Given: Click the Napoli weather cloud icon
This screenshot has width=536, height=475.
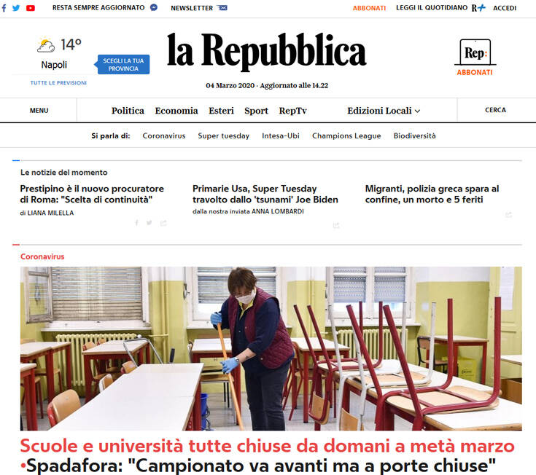Looking at the screenshot, I should (x=46, y=44).
